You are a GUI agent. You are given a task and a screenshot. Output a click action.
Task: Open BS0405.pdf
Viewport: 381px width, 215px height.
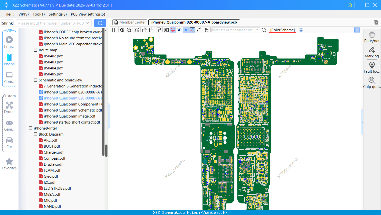pyautogui.click(x=53, y=74)
